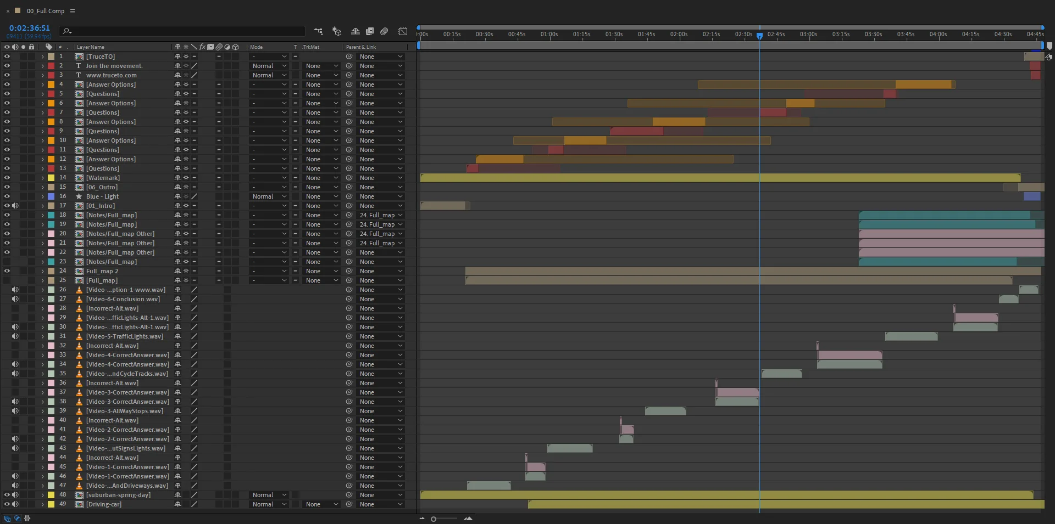Click the current time 0:02:36:51 display
Screen dimensions: 1055x524
30,28
